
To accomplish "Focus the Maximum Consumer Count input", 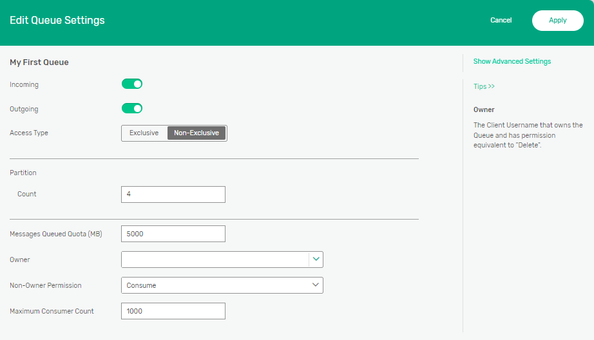I will 173,311.
